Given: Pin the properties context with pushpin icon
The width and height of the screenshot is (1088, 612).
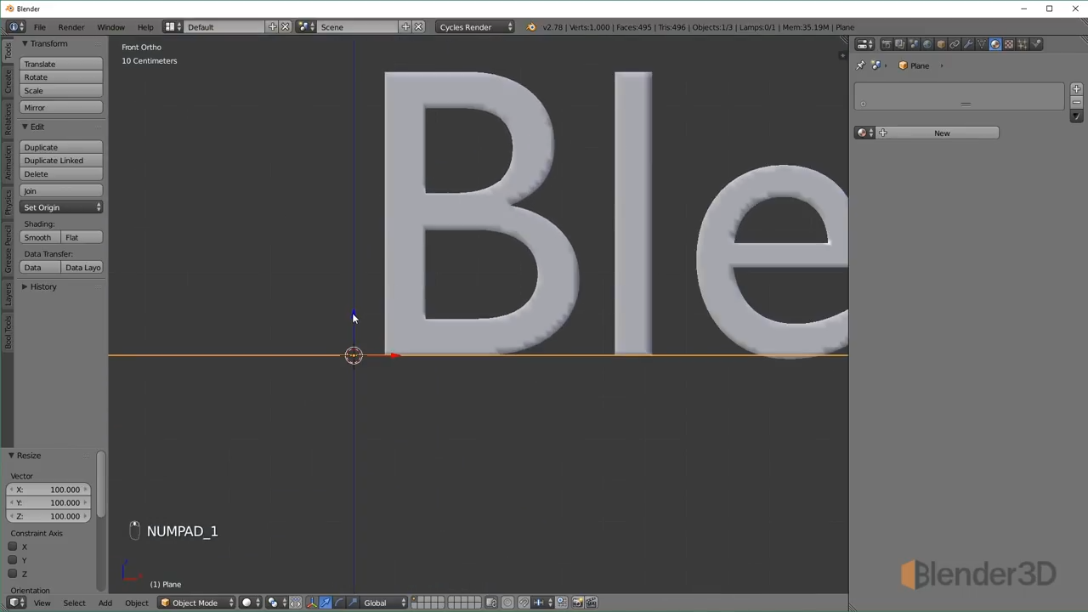Looking at the screenshot, I should (860, 65).
